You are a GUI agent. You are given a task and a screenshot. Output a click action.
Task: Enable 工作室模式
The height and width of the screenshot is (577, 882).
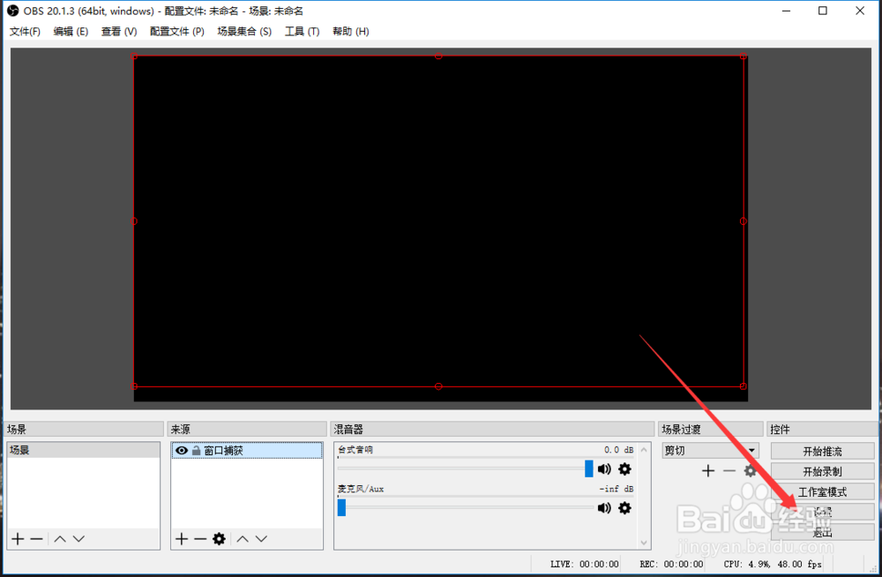822,491
